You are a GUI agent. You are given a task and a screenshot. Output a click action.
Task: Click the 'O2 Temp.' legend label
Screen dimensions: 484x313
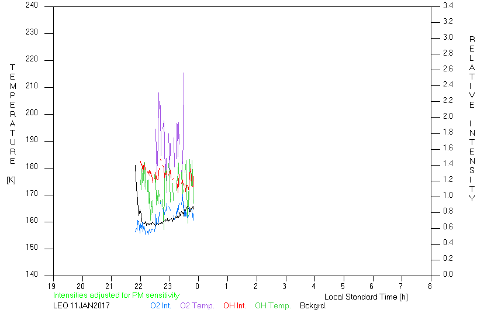197,305
